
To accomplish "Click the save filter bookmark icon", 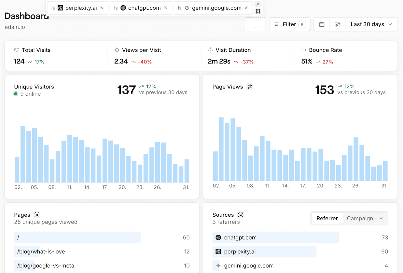I will (x=258, y=11).
